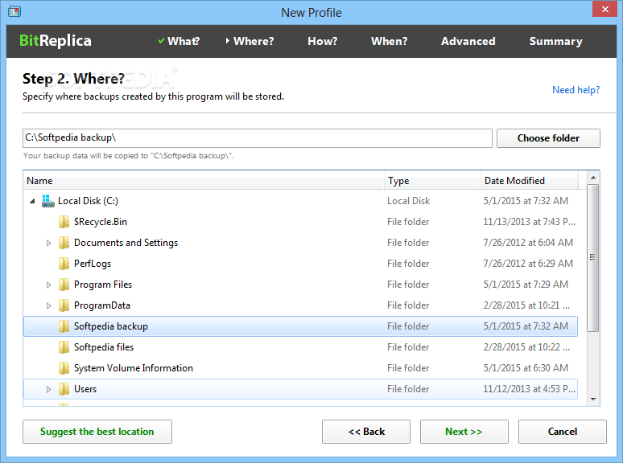Click the Program Files folder icon
Viewport: 623px width, 463px height.
pyautogui.click(x=64, y=285)
